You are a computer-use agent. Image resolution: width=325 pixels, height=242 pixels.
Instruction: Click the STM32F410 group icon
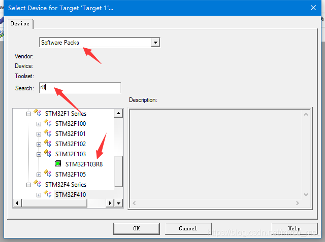[x=48, y=194]
